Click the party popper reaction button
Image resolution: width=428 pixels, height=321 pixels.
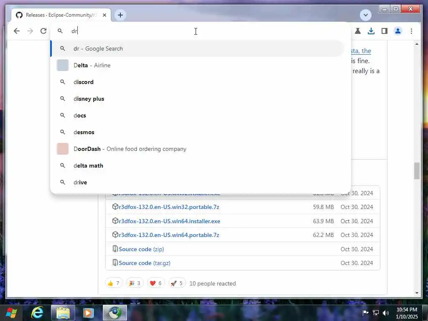[135, 283]
